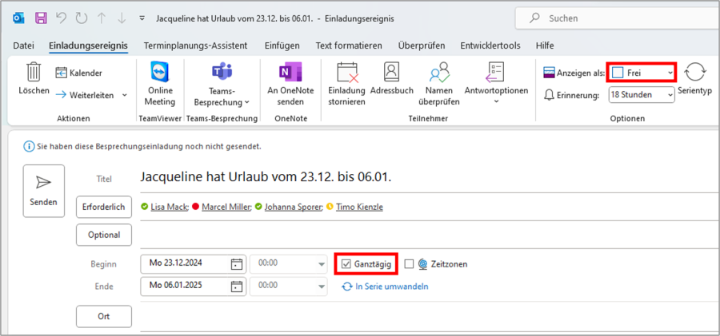Click the Ort location input field
720x336 pixels.
coord(430,316)
